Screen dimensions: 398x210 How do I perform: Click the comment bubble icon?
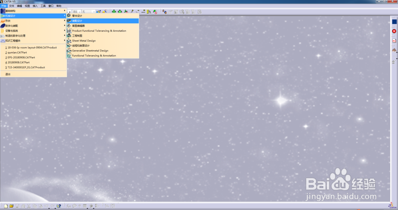coord(74,206)
